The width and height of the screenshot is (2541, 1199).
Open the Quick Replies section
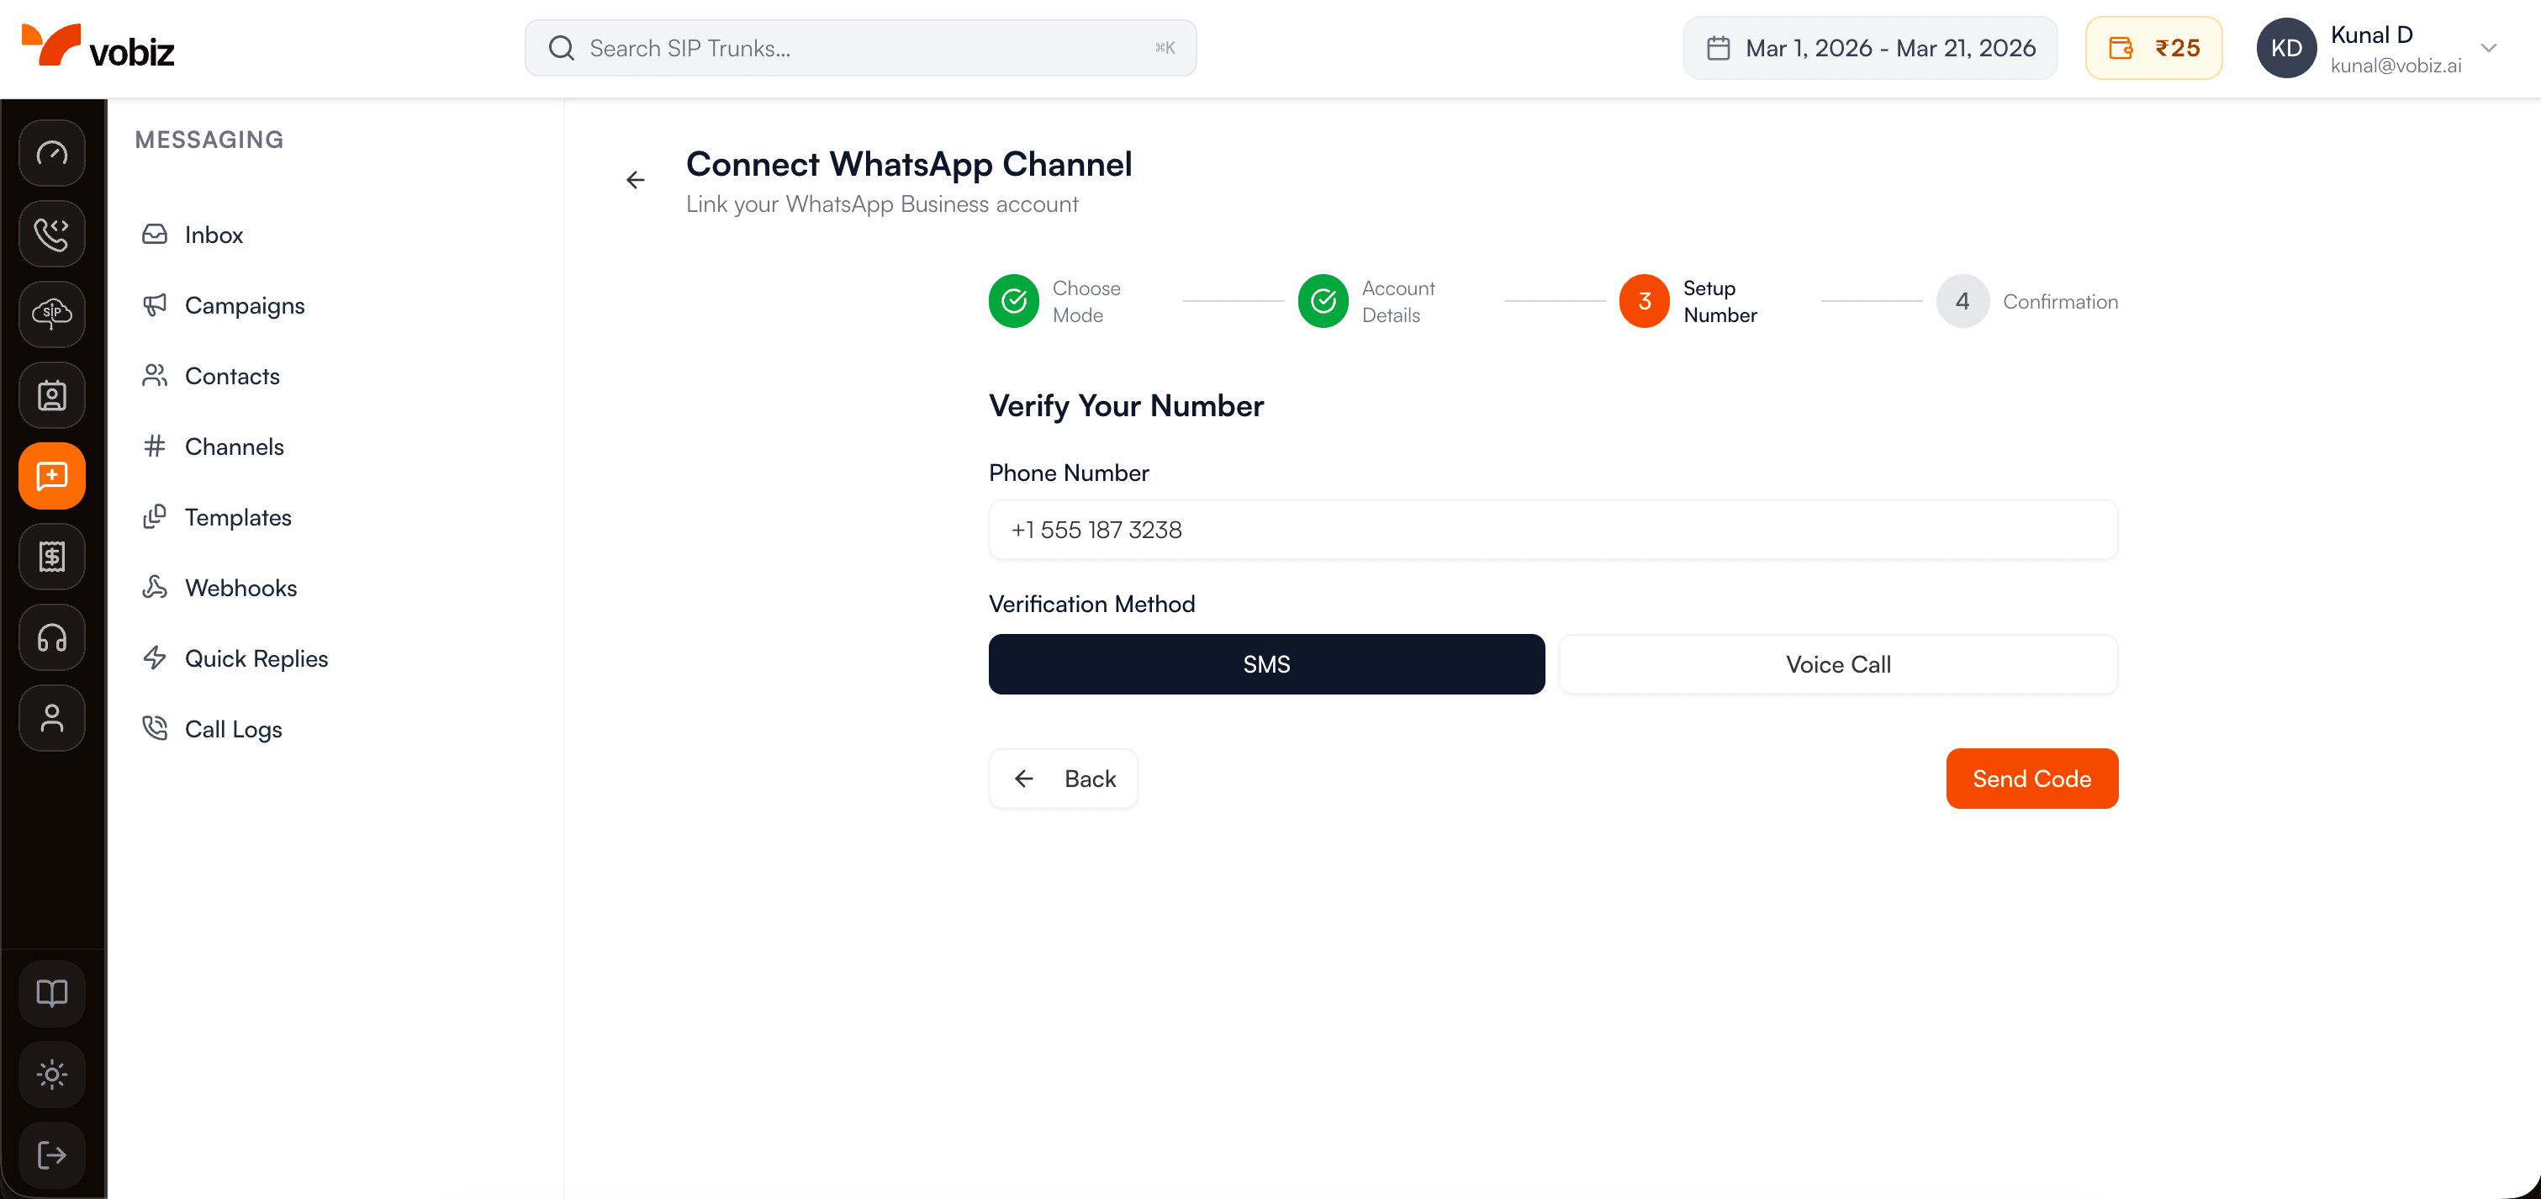click(x=256, y=658)
